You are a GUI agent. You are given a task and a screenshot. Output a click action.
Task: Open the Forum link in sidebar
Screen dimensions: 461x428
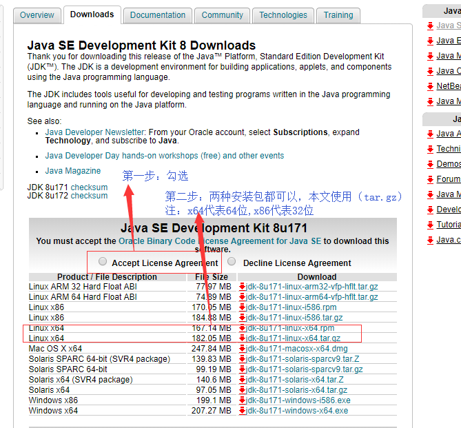tap(449, 179)
